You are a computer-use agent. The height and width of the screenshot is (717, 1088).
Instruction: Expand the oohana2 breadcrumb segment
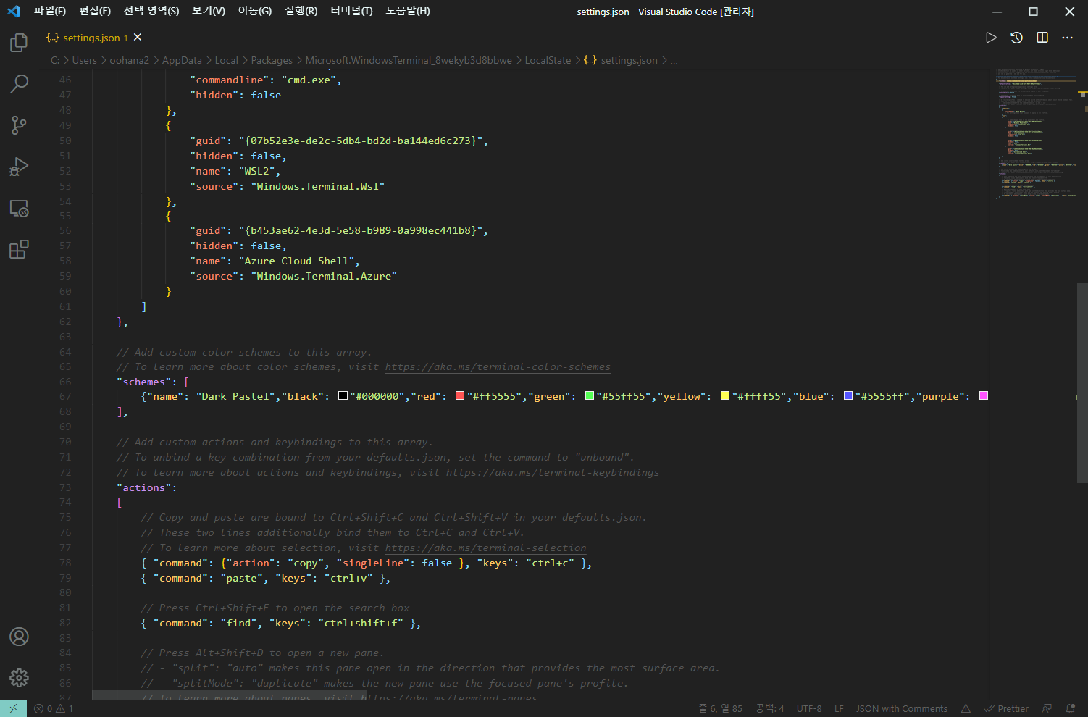coord(129,60)
